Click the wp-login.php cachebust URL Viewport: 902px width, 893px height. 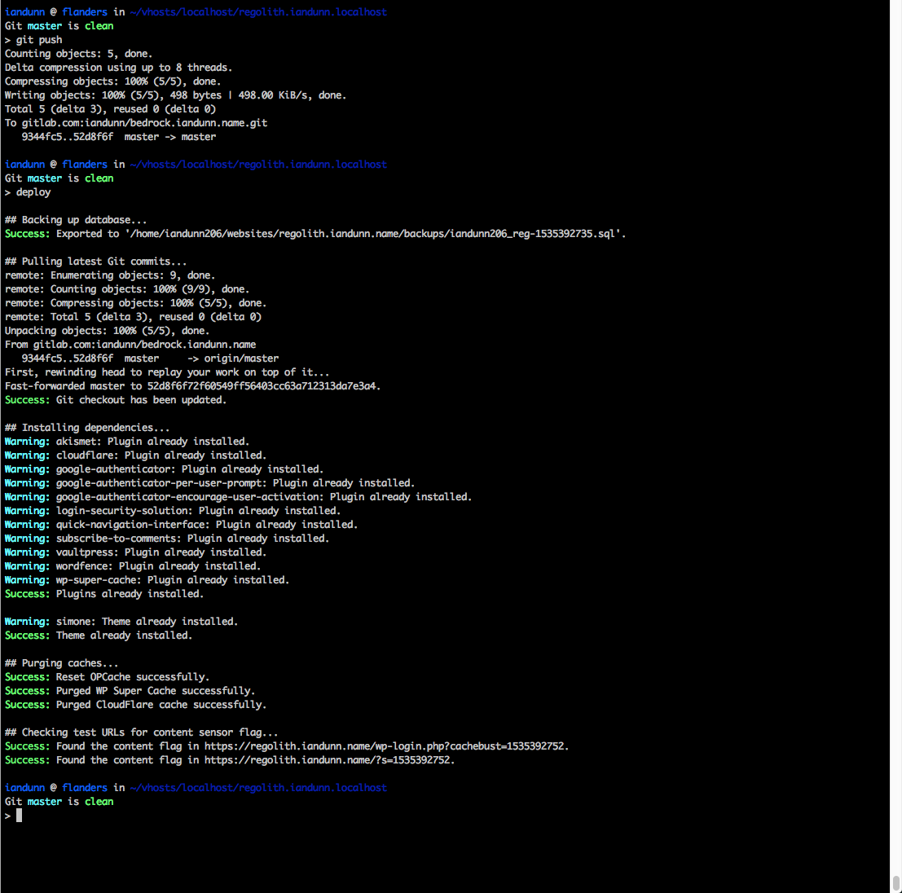click(385, 746)
